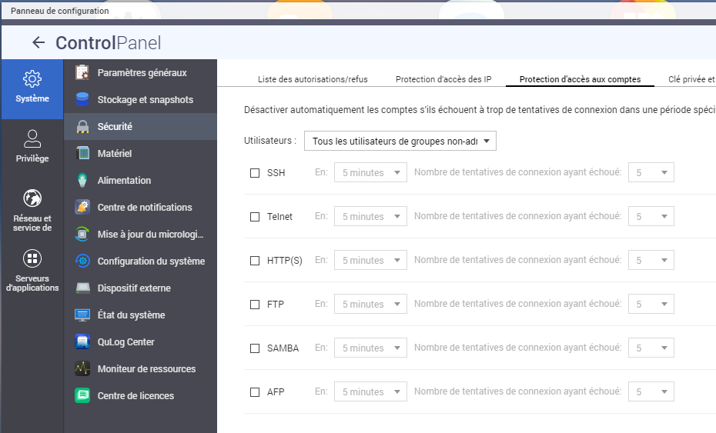Open Paramètres généraux in sidebar
The height and width of the screenshot is (433, 716).
142,73
